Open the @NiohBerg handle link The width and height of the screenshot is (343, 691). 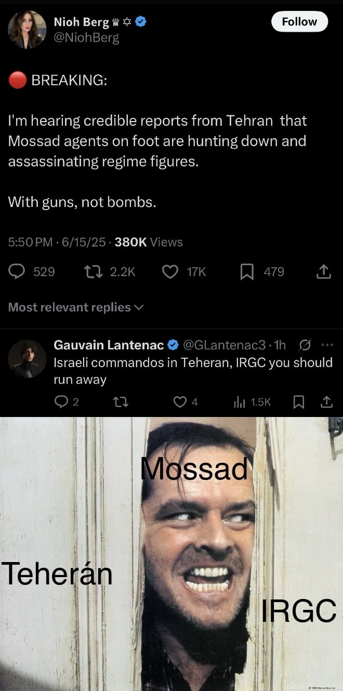pyautogui.click(x=87, y=38)
